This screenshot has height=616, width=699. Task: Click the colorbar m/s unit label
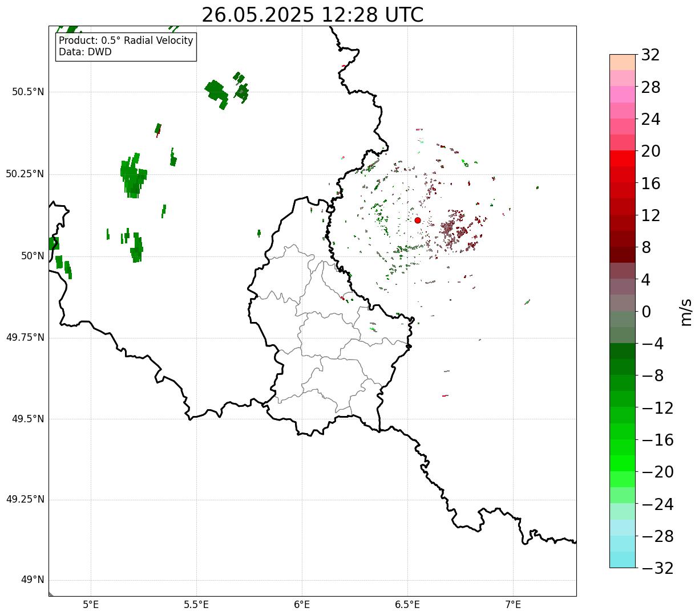[x=686, y=312]
